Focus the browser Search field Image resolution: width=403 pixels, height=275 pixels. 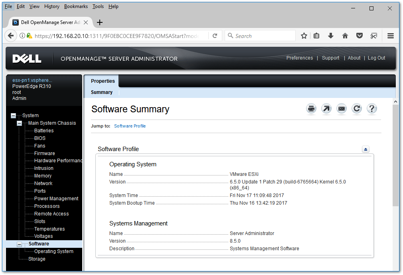click(260, 36)
